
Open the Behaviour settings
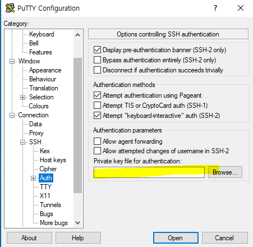click(x=43, y=79)
